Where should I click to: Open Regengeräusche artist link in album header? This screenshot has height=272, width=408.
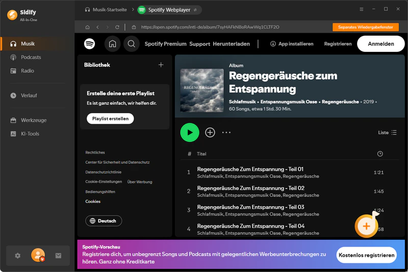tap(340, 101)
